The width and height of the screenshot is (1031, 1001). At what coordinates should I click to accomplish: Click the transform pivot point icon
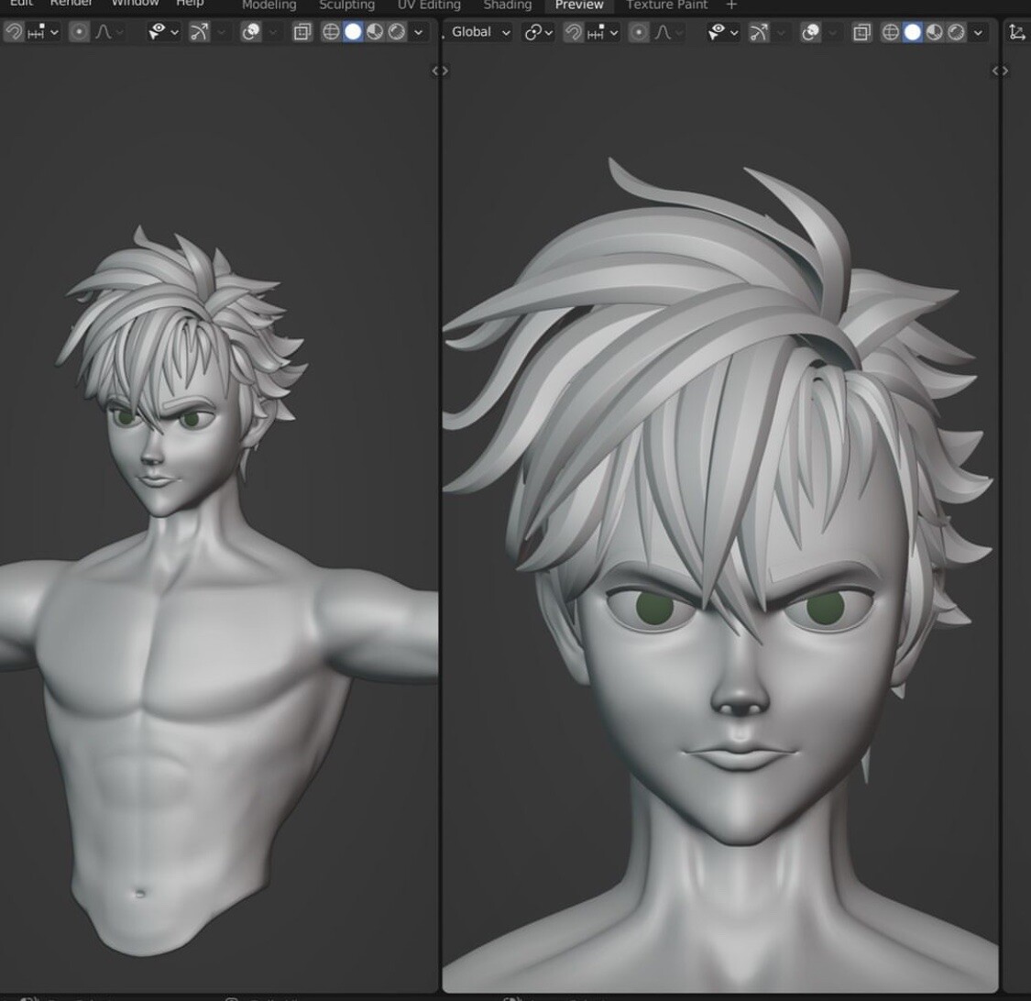click(x=534, y=32)
